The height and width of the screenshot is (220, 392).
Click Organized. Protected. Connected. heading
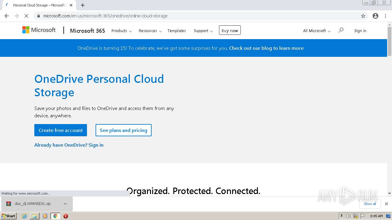pos(193,191)
